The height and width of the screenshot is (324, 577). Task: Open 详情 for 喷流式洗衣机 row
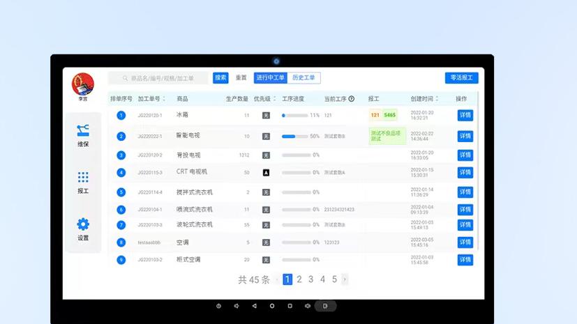[465, 210]
